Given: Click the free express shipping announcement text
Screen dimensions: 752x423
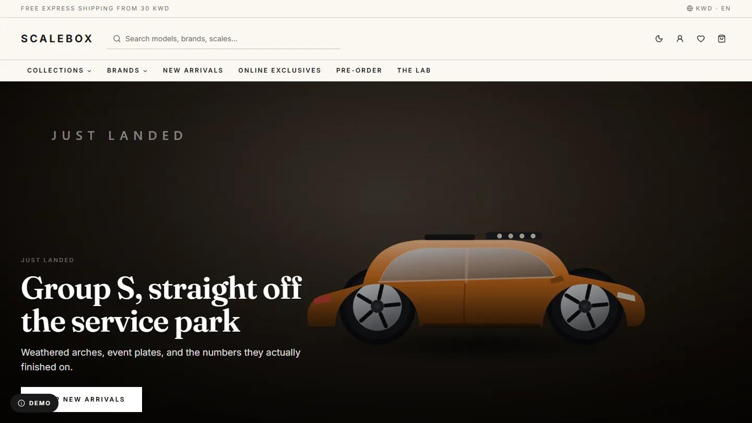Looking at the screenshot, I should (95, 8).
